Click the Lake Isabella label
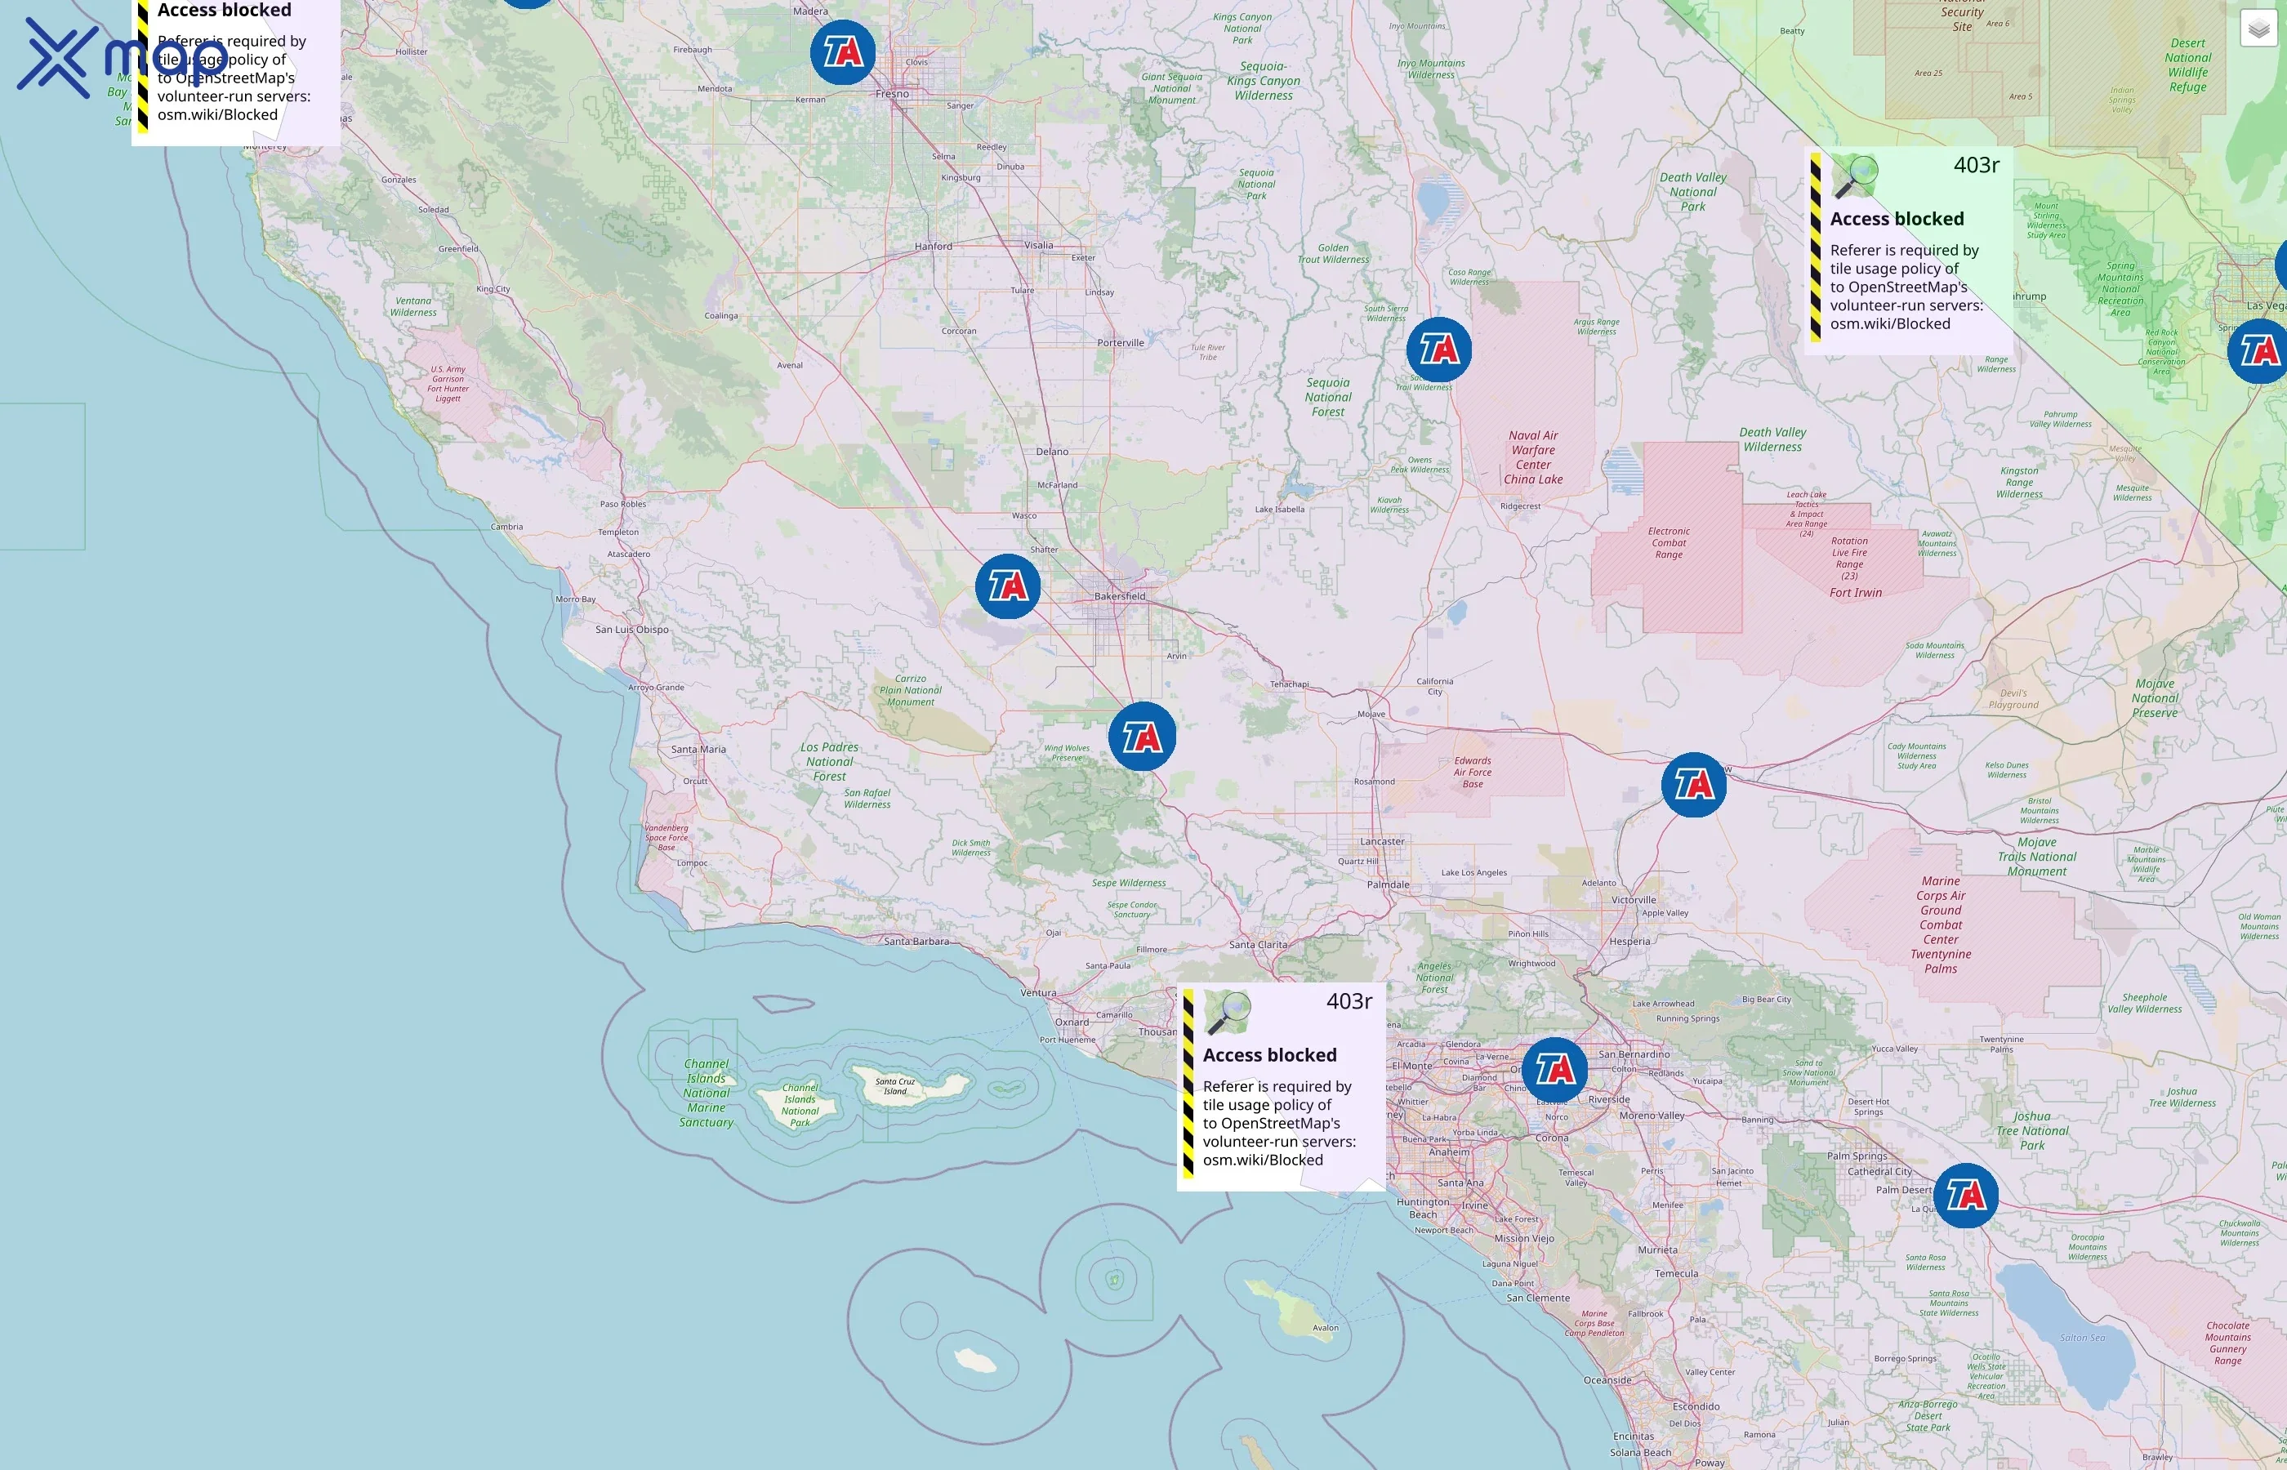Image resolution: width=2287 pixels, height=1470 pixels. pos(1279,509)
